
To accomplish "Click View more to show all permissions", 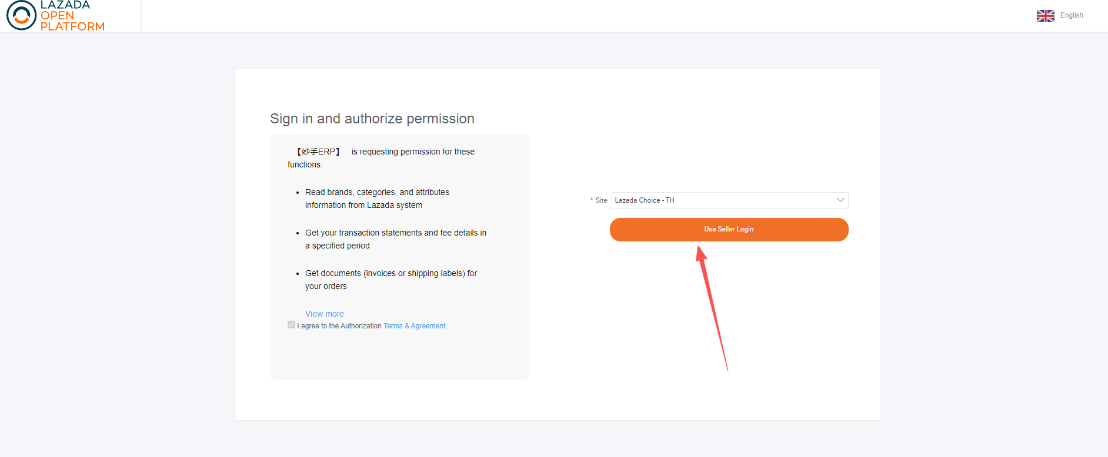I will pos(324,314).
